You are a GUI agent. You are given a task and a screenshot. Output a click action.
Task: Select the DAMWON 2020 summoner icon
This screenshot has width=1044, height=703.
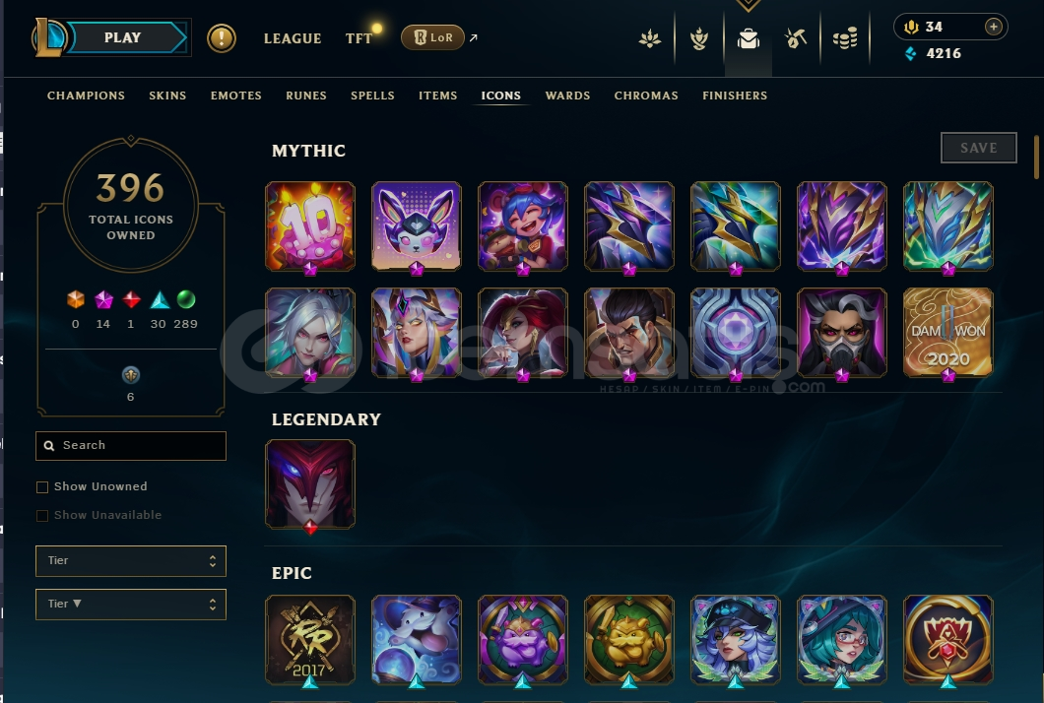pos(948,333)
